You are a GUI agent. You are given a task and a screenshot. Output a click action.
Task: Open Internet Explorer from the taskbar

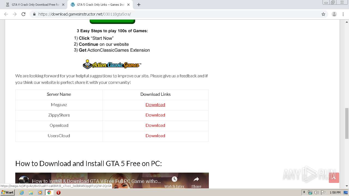tap(22, 192)
